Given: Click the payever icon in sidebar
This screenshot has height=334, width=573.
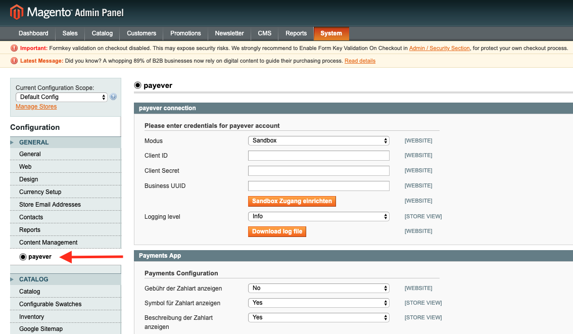Looking at the screenshot, I should pos(23,257).
